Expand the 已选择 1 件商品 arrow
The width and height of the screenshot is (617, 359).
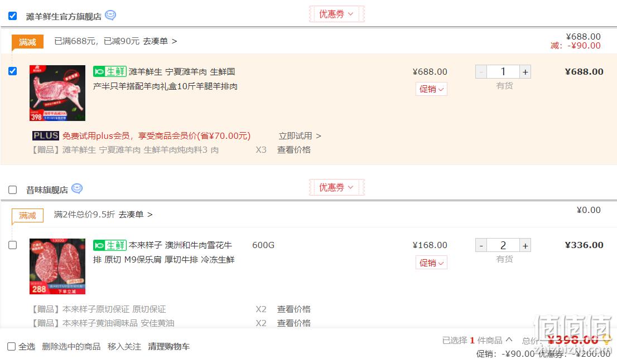tap(509, 339)
